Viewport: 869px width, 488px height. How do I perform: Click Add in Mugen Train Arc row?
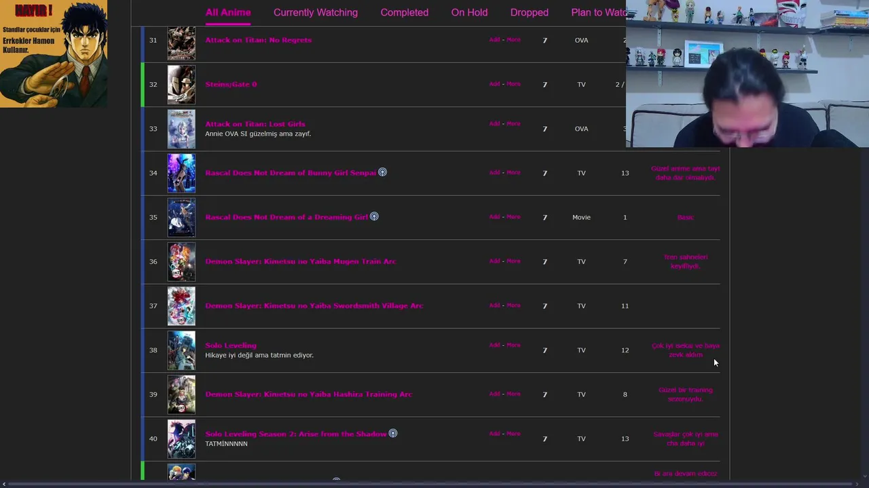[494, 262]
